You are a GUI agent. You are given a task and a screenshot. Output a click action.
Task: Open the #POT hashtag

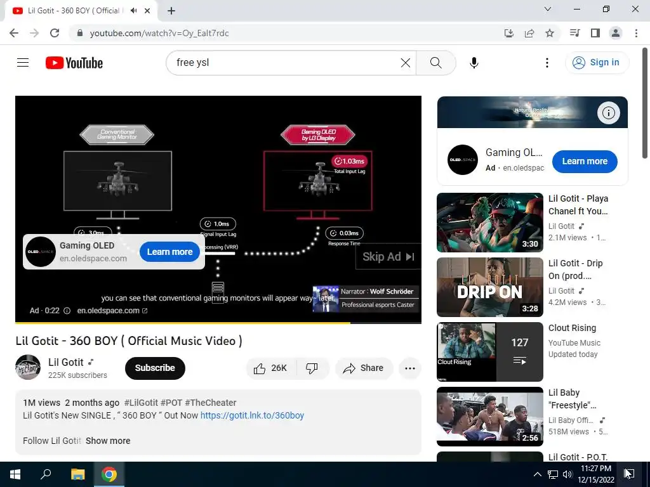tap(171, 403)
